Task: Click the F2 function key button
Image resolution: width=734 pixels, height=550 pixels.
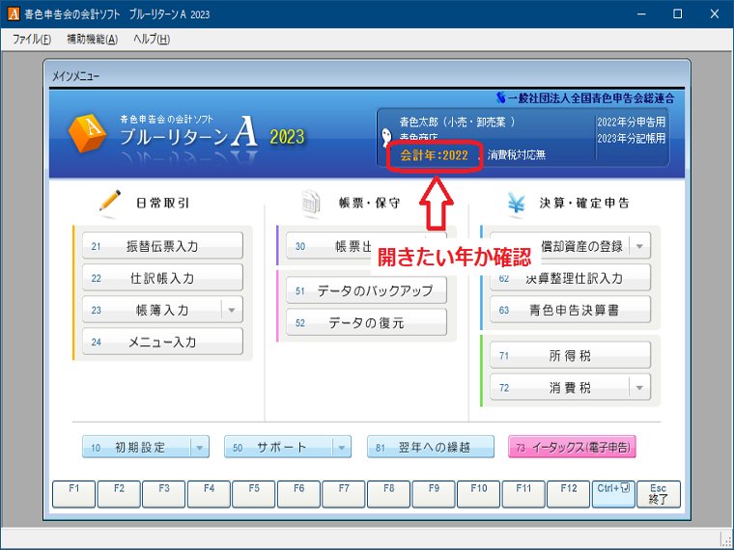Action: [119, 494]
